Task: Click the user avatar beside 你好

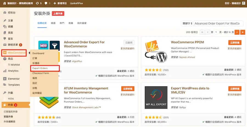Action: click(x=243, y=3)
